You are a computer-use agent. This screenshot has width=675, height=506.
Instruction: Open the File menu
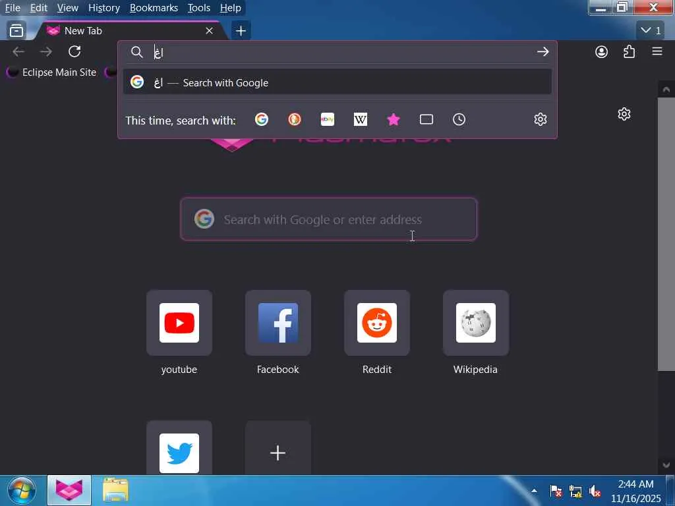[x=13, y=8]
